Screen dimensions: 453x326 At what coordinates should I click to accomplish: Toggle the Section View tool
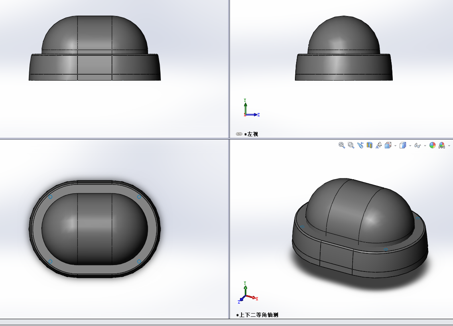pyautogui.click(x=370, y=145)
